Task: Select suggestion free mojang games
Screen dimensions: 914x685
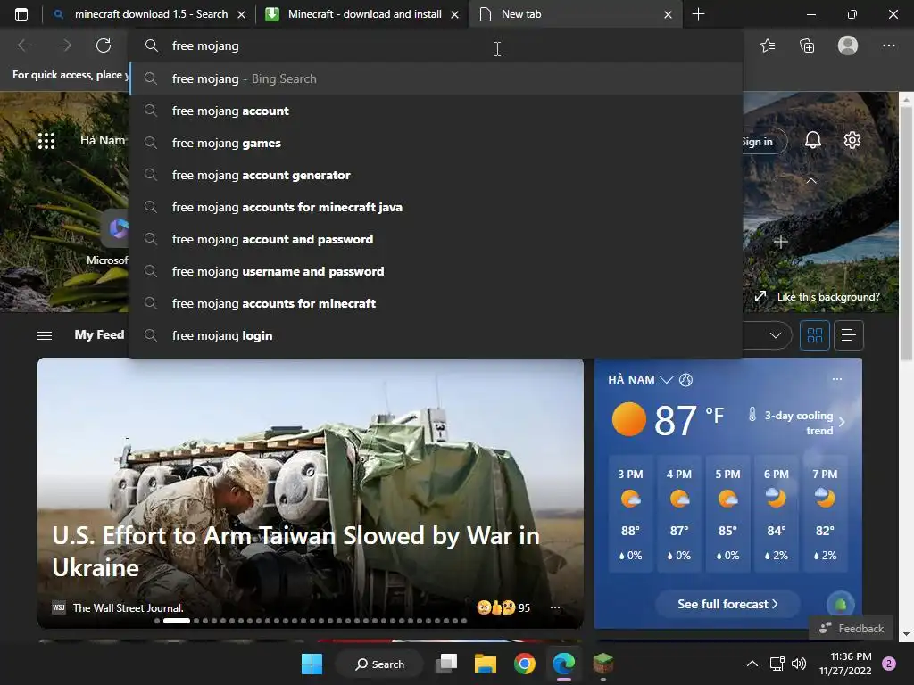Action: pyautogui.click(x=436, y=143)
